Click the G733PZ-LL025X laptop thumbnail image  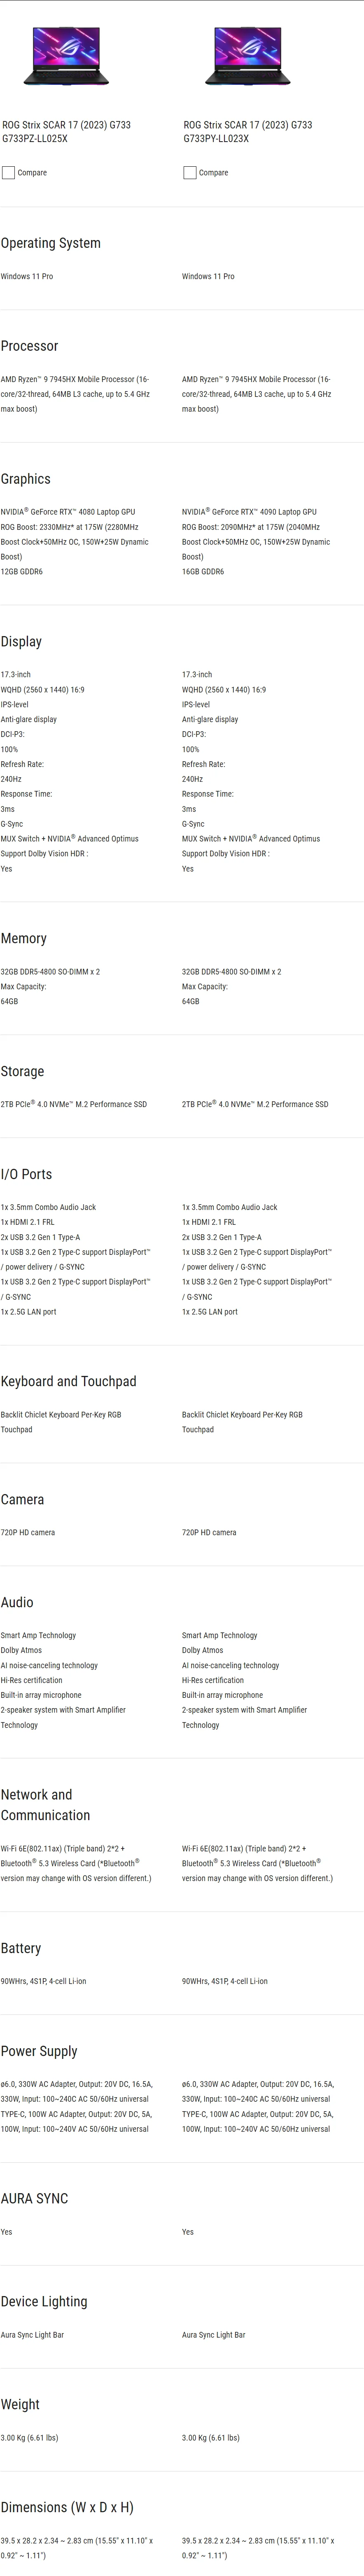coord(67,56)
